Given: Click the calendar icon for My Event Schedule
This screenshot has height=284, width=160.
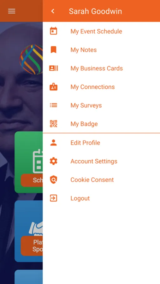Looking at the screenshot, I should [53, 31].
